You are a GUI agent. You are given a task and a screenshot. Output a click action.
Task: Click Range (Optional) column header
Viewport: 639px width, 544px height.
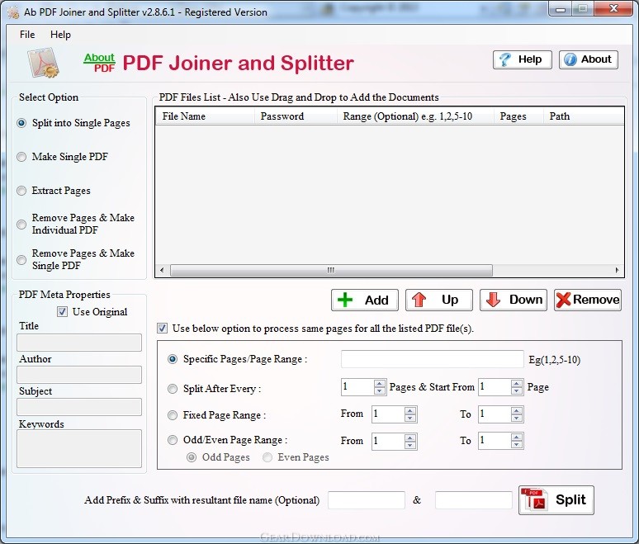(415, 116)
